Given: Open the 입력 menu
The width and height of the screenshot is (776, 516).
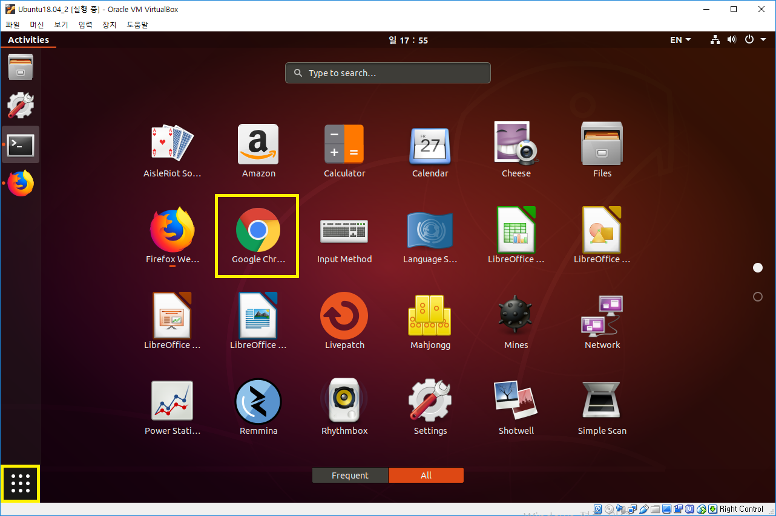Looking at the screenshot, I should coord(85,25).
